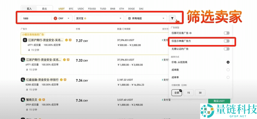Open the 所有地区 region dropdown

click(x=146, y=18)
